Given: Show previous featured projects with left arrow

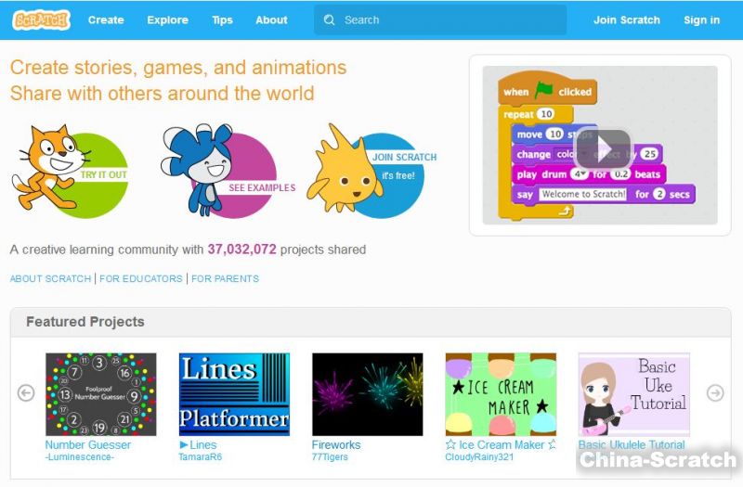Looking at the screenshot, I should (26, 392).
